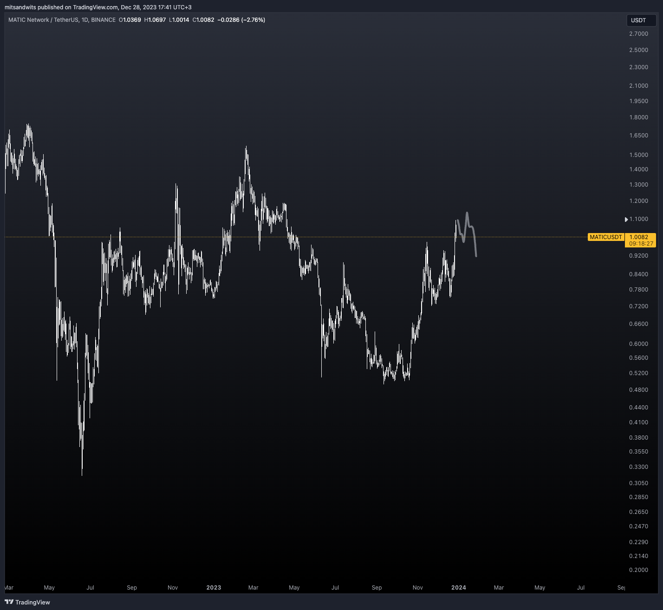This screenshot has width=663, height=610.
Task: Click the high value H1.0697
Action: pos(155,20)
